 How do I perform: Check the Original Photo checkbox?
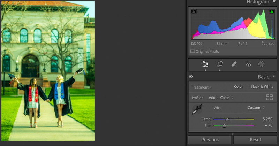(x=193, y=52)
